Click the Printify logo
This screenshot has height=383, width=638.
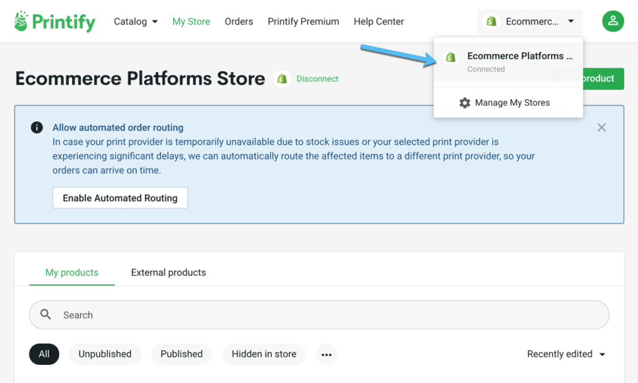click(x=55, y=21)
